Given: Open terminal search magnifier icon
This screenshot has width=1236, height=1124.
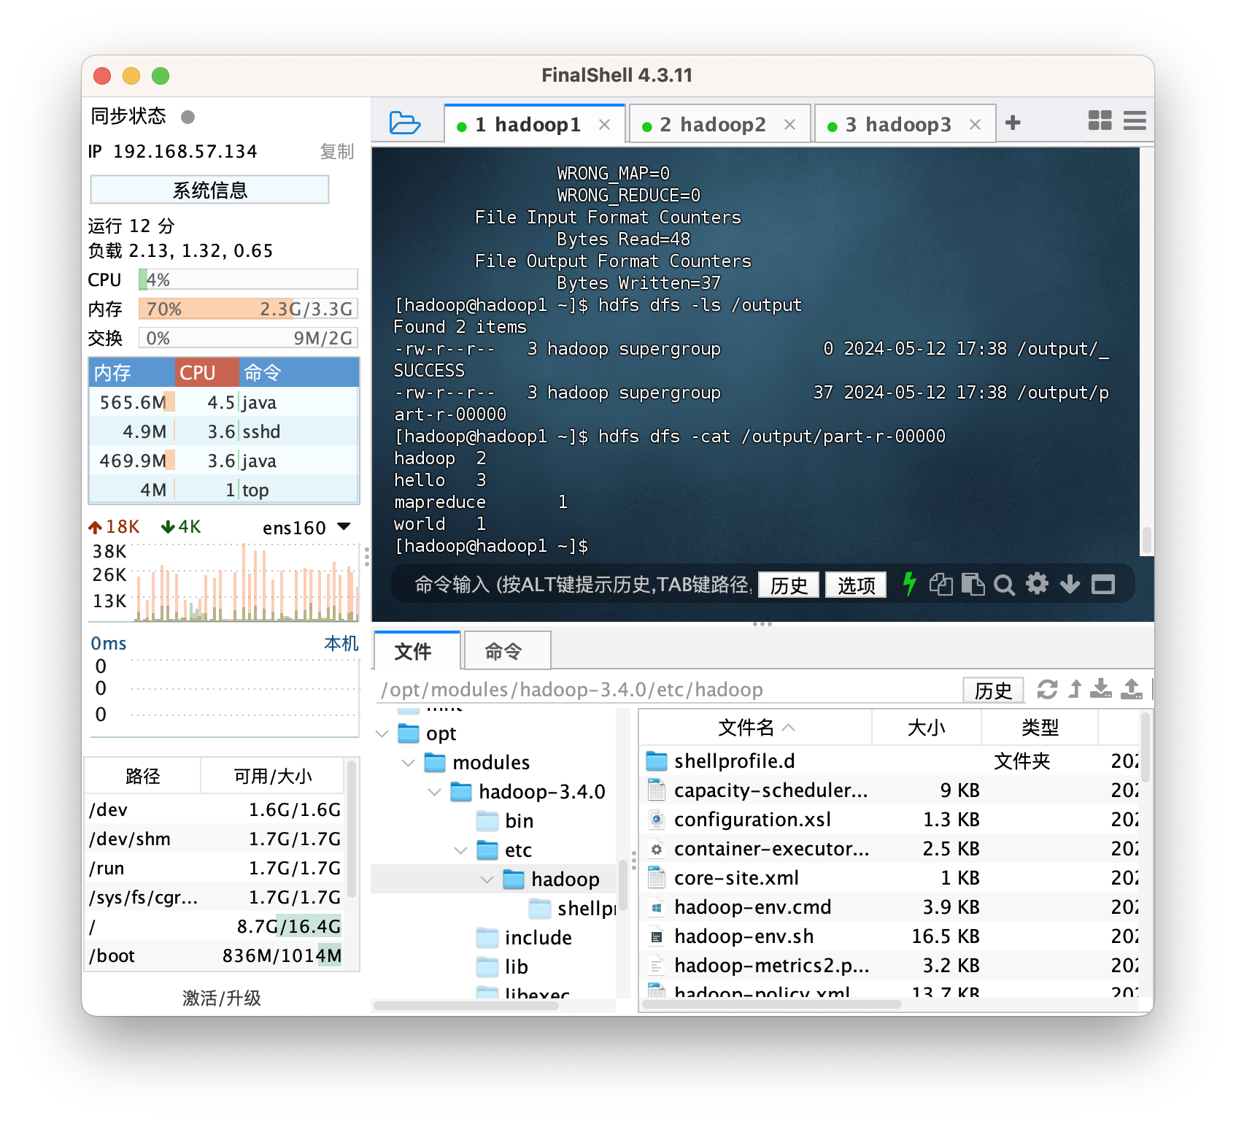Looking at the screenshot, I should (1004, 585).
